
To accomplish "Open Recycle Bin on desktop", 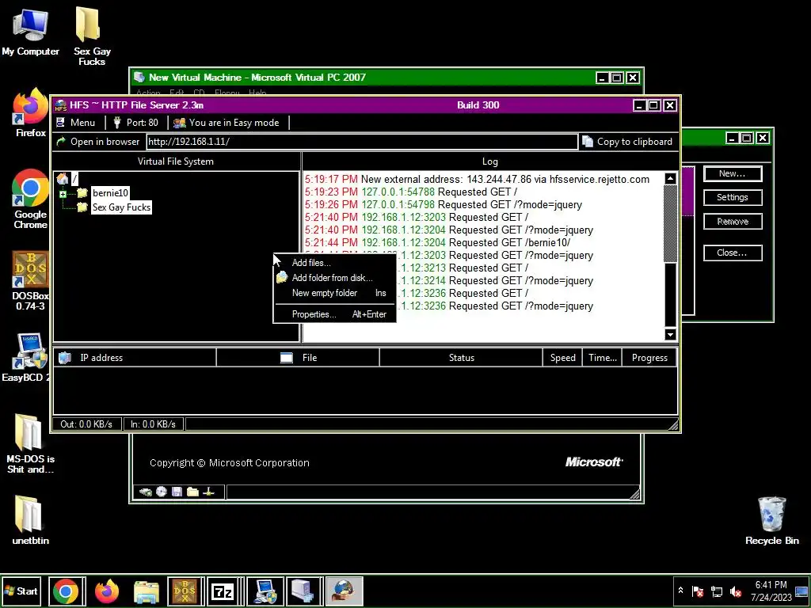I will click(771, 520).
